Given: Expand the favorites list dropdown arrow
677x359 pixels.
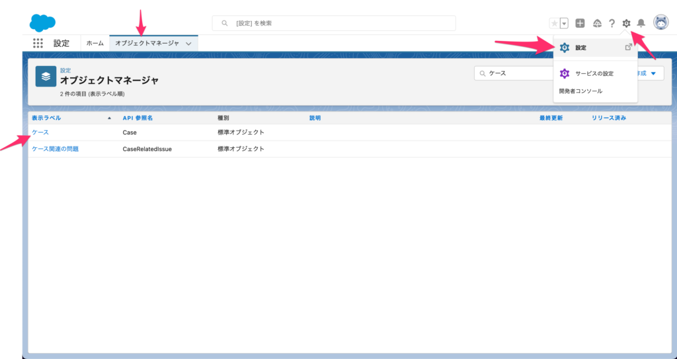Looking at the screenshot, I should [564, 24].
